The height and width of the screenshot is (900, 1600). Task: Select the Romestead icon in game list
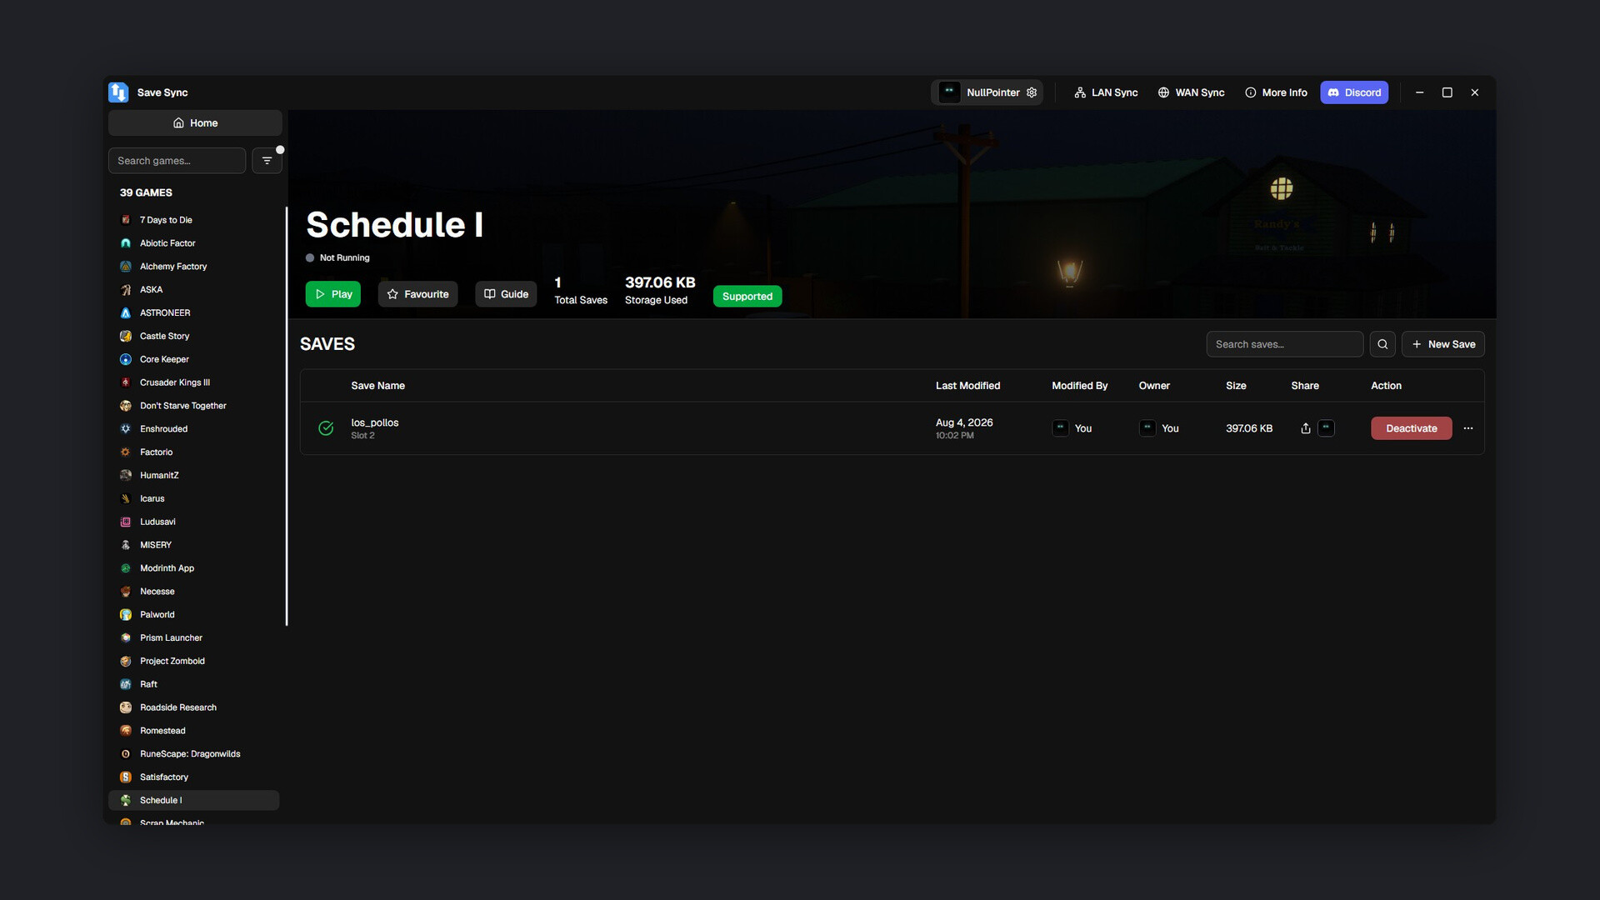[126, 731]
